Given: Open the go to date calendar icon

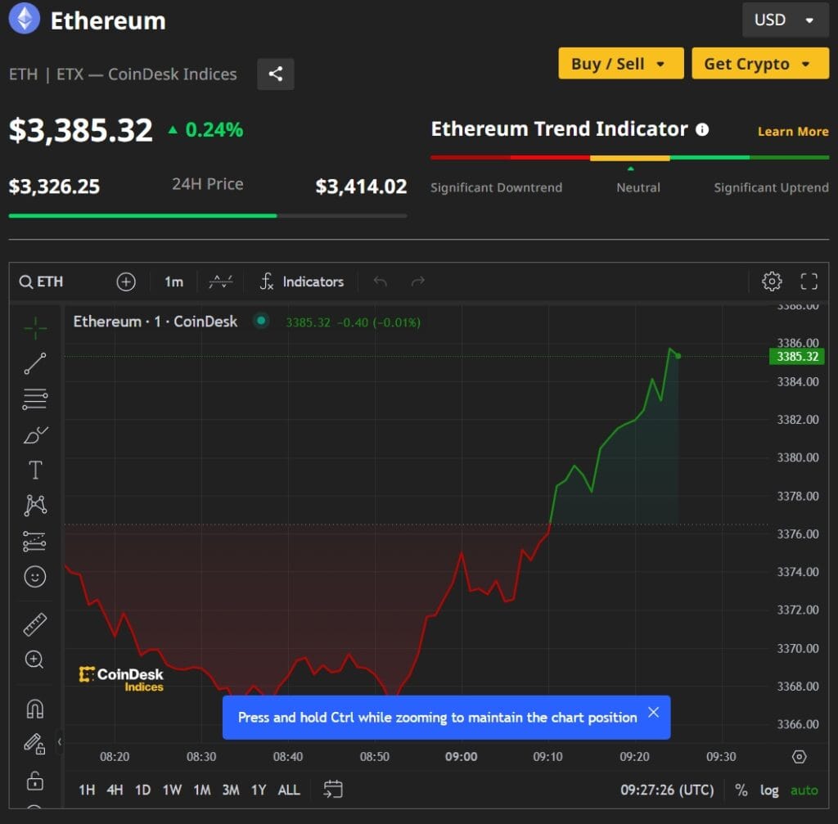Looking at the screenshot, I should pyautogui.click(x=333, y=790).
